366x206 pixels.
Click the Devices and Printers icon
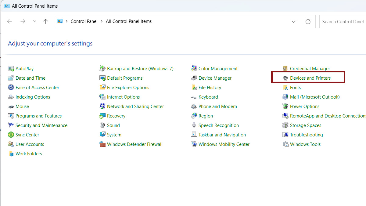click(285, 78)
